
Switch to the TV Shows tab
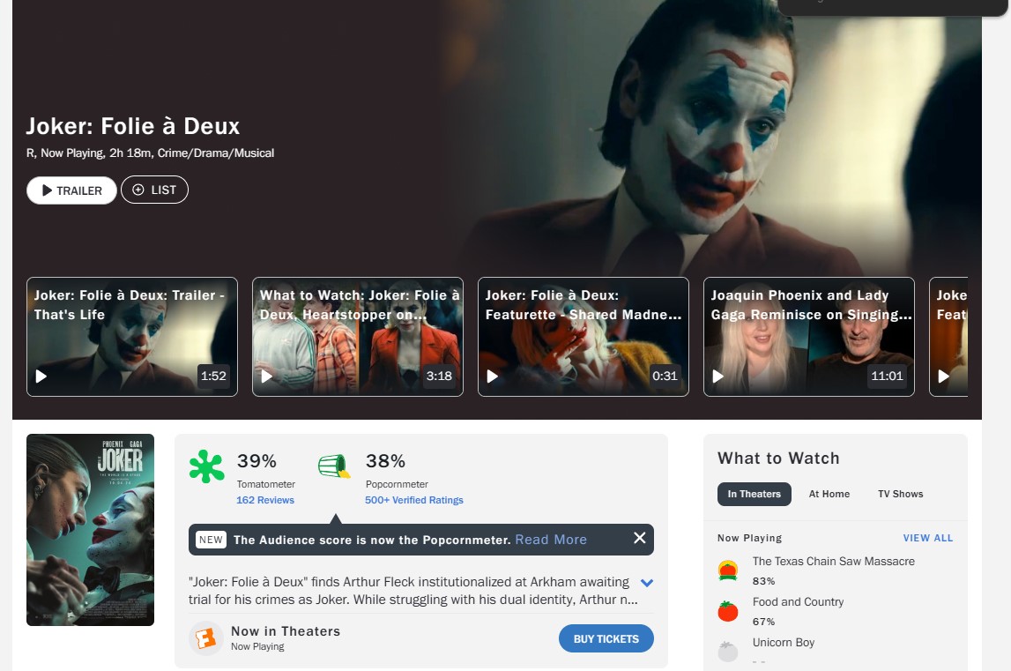(900, 495)
